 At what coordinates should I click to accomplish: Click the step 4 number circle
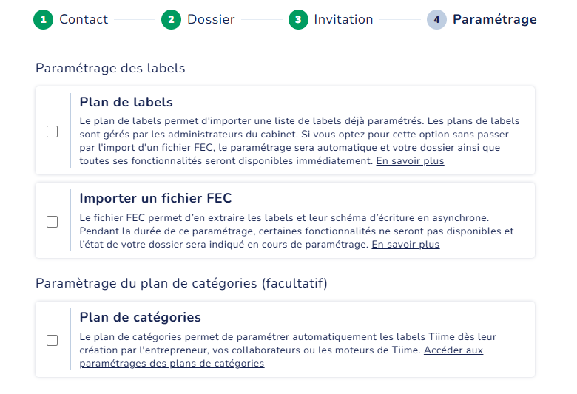point(436,20)
